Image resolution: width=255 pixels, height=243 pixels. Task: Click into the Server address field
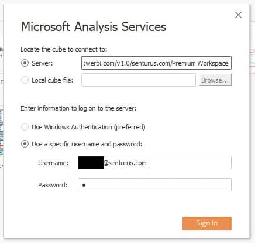[x=156, y=63]
